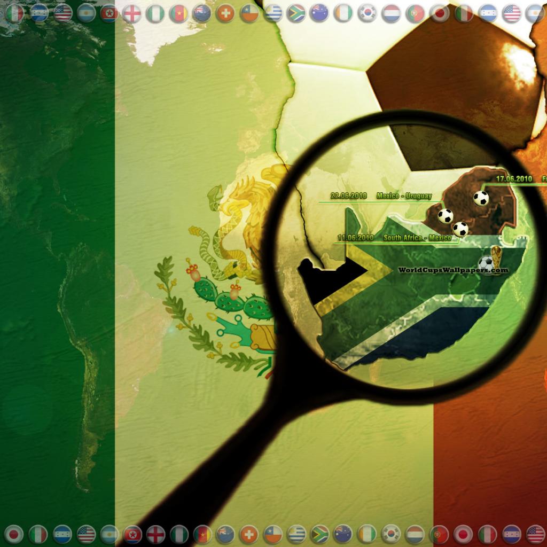Click the England flag in the top row
The image size is (547, 547).
pyautogui.click(x=131, y=13)
